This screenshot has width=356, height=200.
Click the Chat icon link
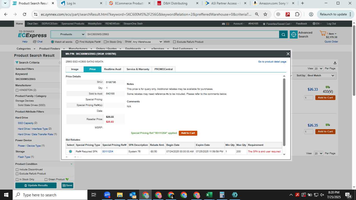pyautogui.click(x=38, y=42)
